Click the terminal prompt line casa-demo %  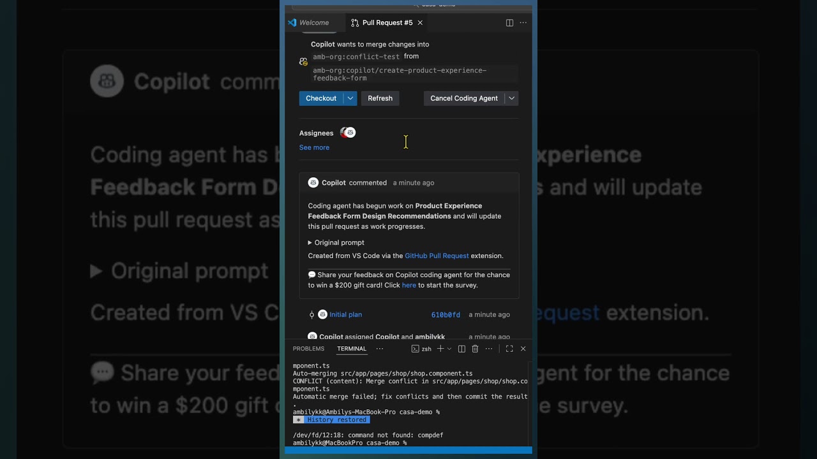(350, 443)
